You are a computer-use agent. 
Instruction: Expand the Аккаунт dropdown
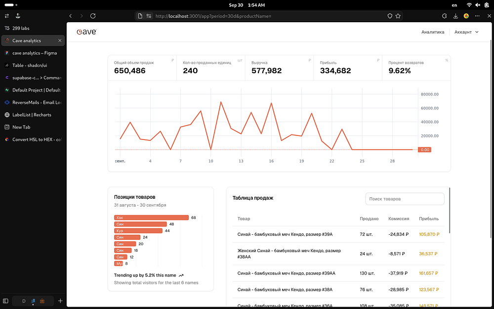pos(466,32)
